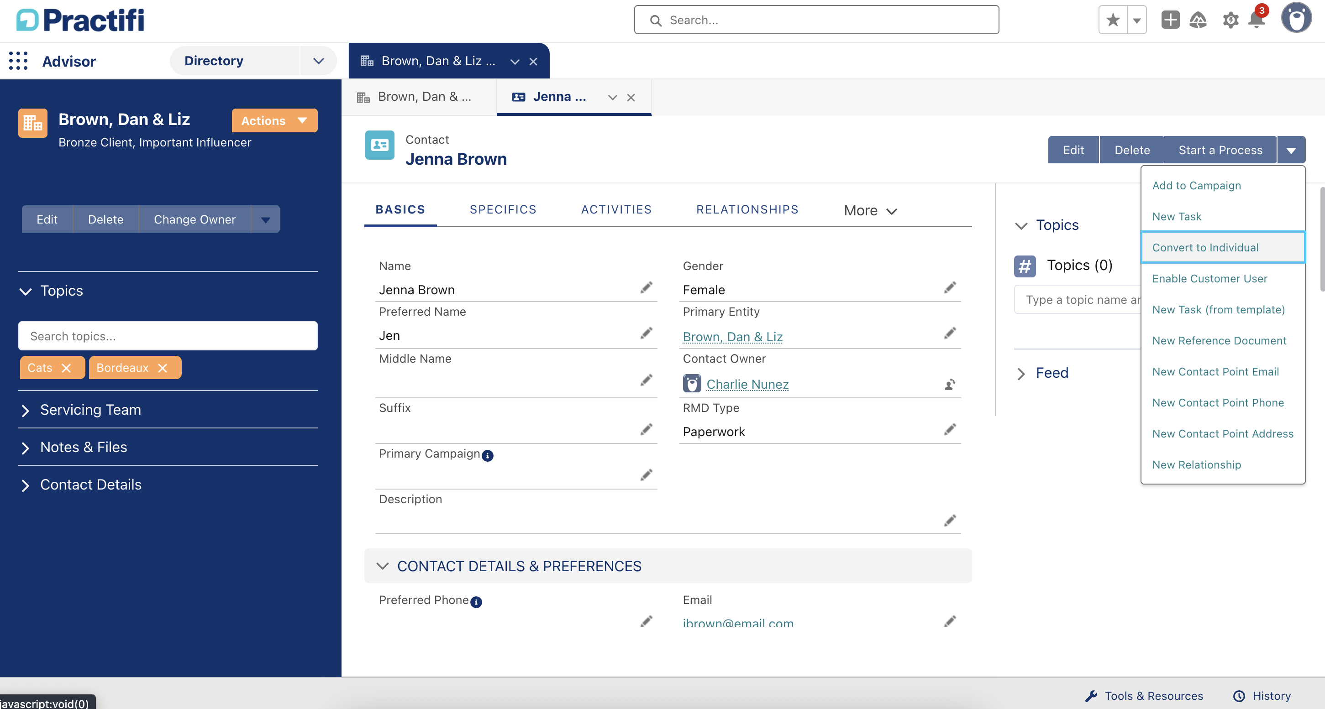Image resolution: width=1325 pixels, height=709 pixels.
Task: Open the favorites list dropdown arrow
Action: click(x=1137, y=20)
